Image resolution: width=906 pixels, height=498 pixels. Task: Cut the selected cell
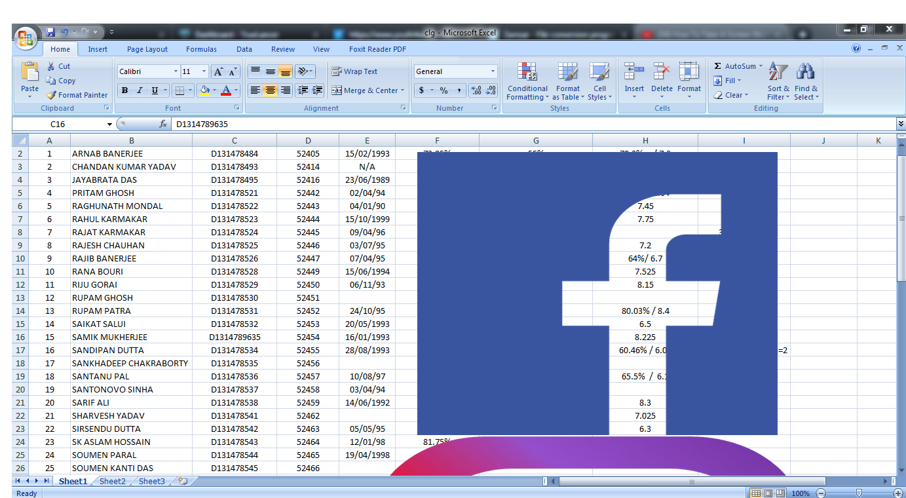58,66
